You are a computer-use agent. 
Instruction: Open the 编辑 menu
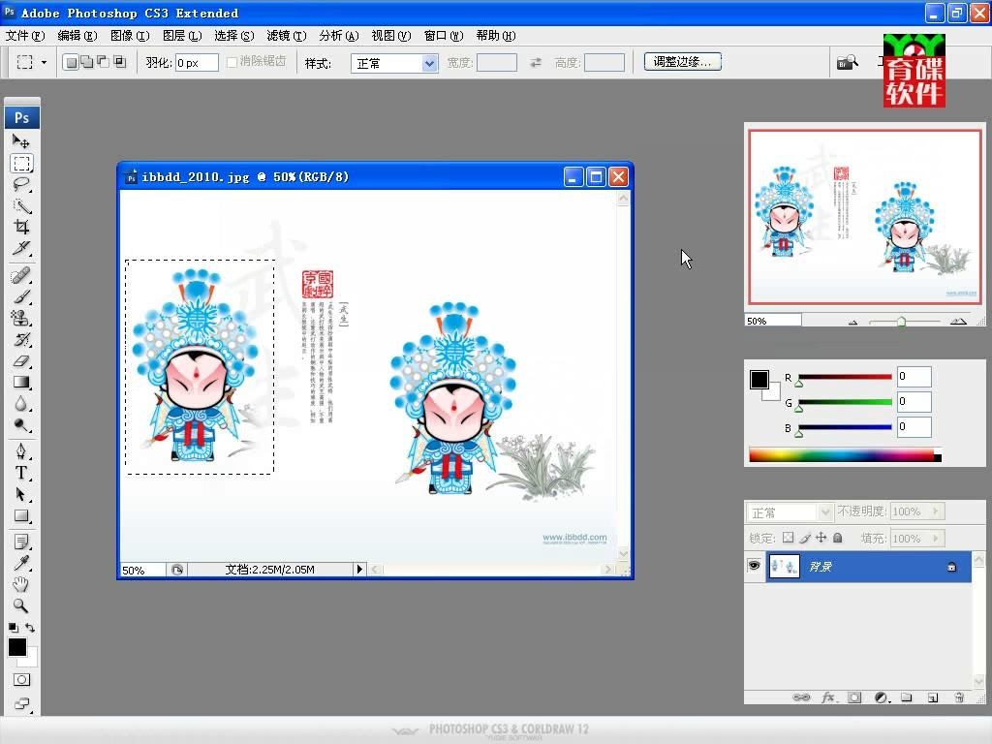pyautogui.click(x=77, y=36)
